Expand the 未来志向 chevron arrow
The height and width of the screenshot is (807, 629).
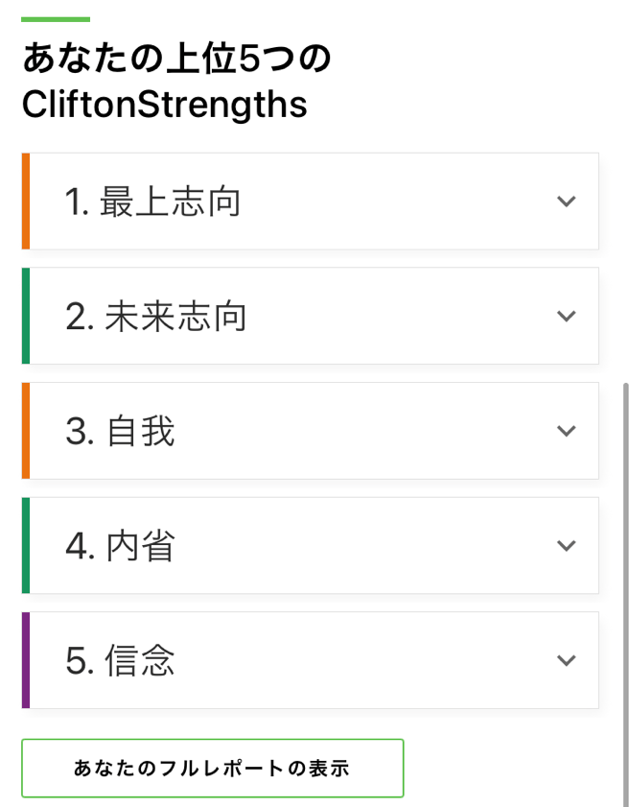coord(567,316)
